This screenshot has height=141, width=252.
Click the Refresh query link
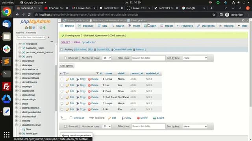[x=140, y=50]
